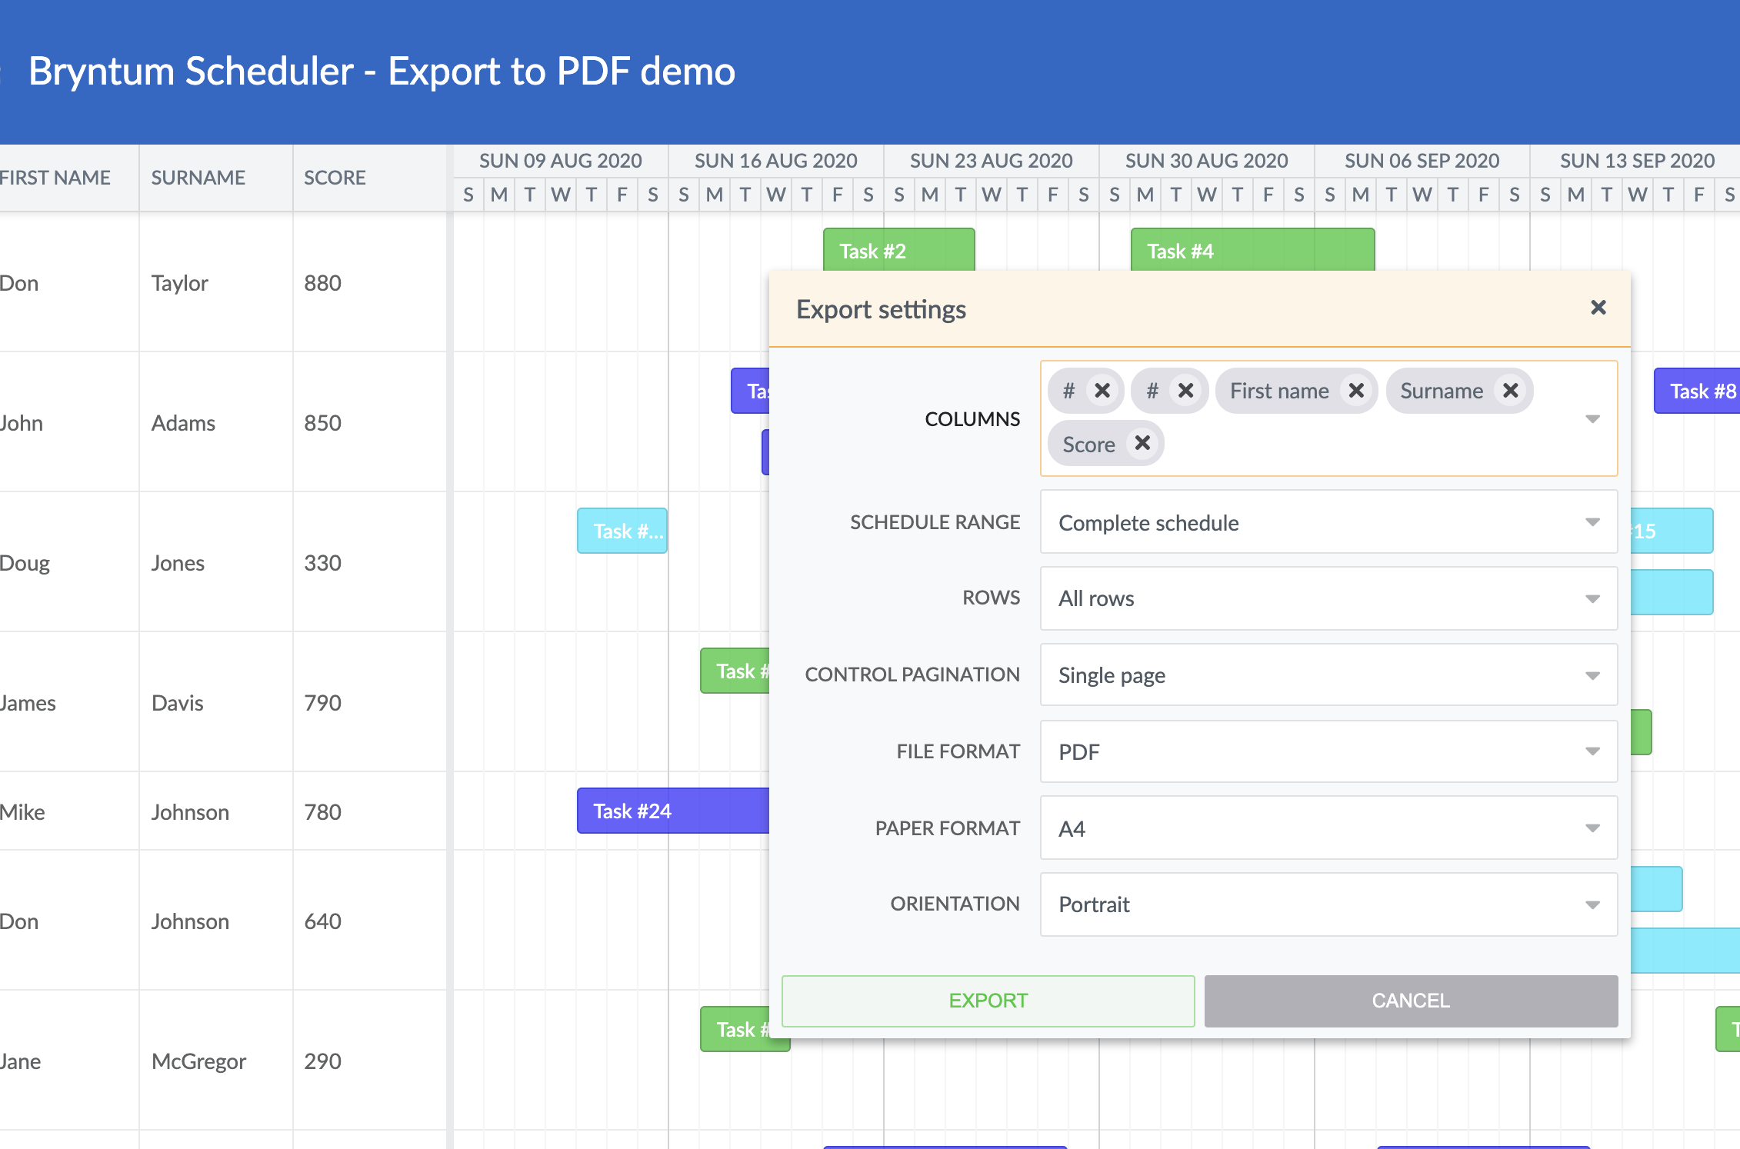Viewport: 1740px width, 1149px height.
Task: Close the Export settings dialog
Action: [1598, 308]
